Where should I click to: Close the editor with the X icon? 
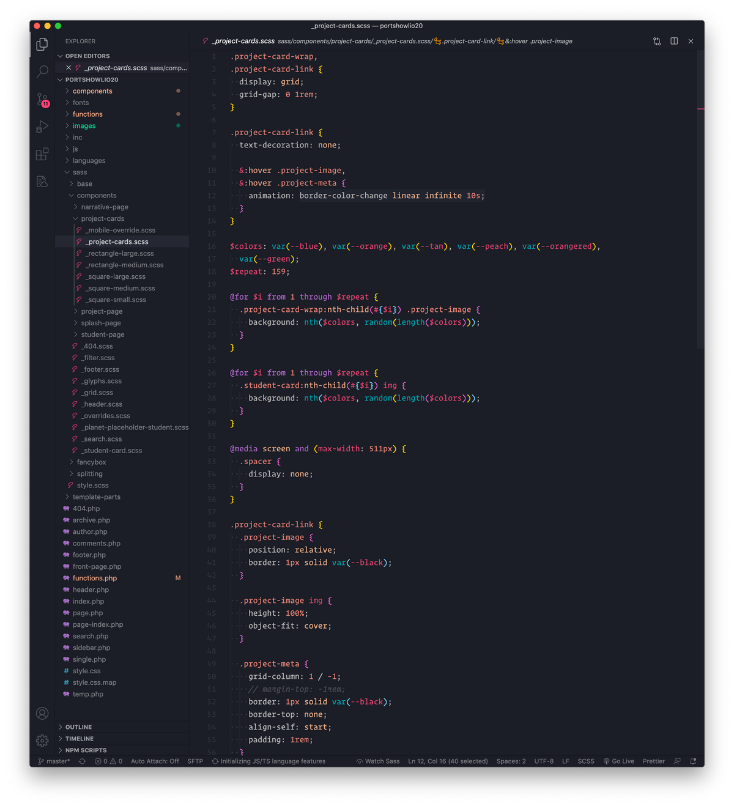[x=691, y=41]
